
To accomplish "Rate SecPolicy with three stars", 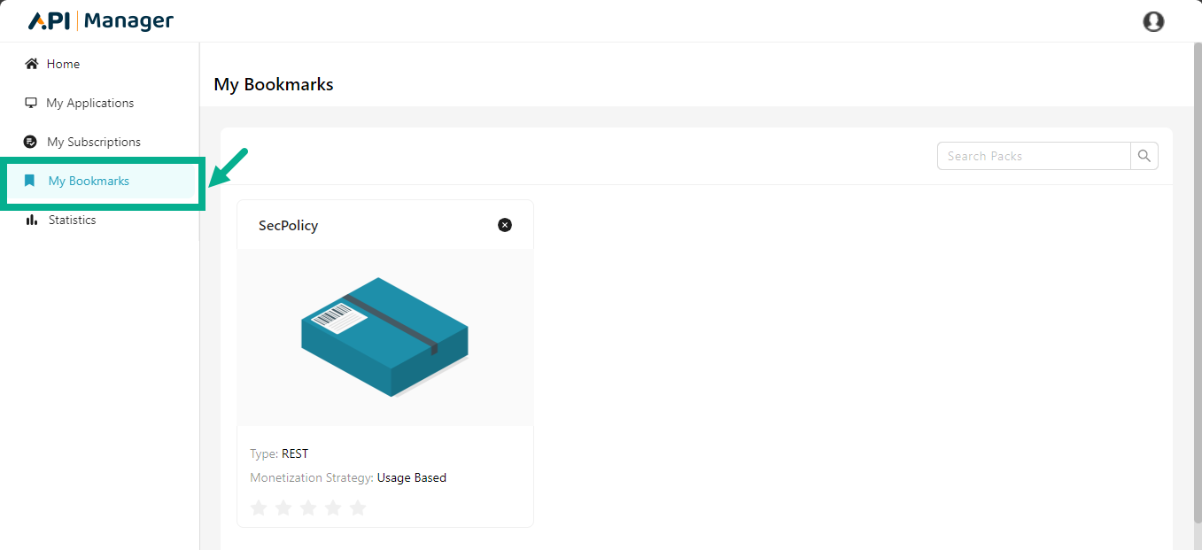I will pyautogui.click(x=308, y=507).
